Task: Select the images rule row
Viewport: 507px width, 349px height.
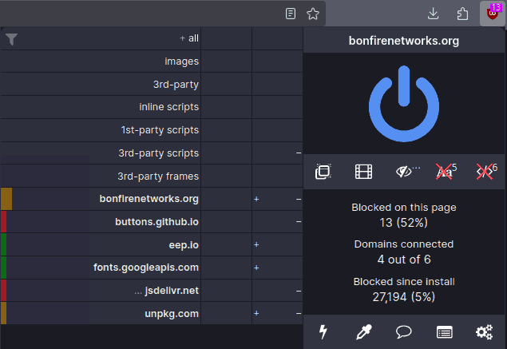Action: [x=101, y=61]
